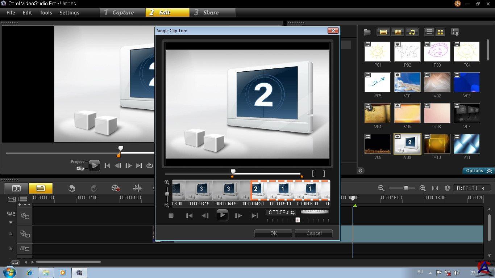Zoom in on the trim dialog filmstrip
This screenshot has height=278, width=495.
tap(167, 182)
